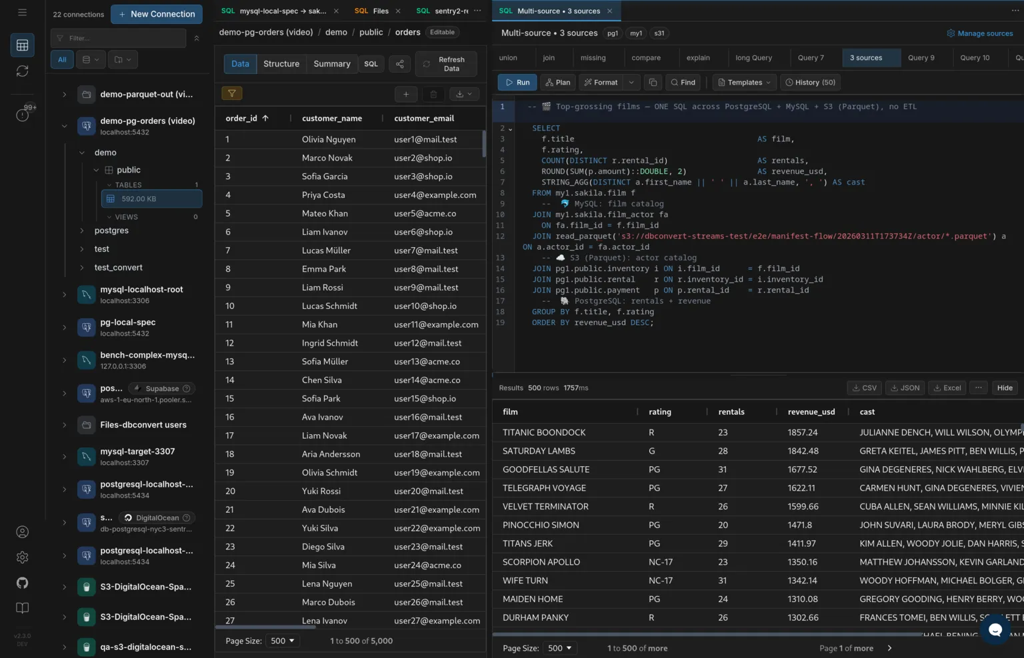Open the streams sync icon in sidebar

click(x=22, y=71)
